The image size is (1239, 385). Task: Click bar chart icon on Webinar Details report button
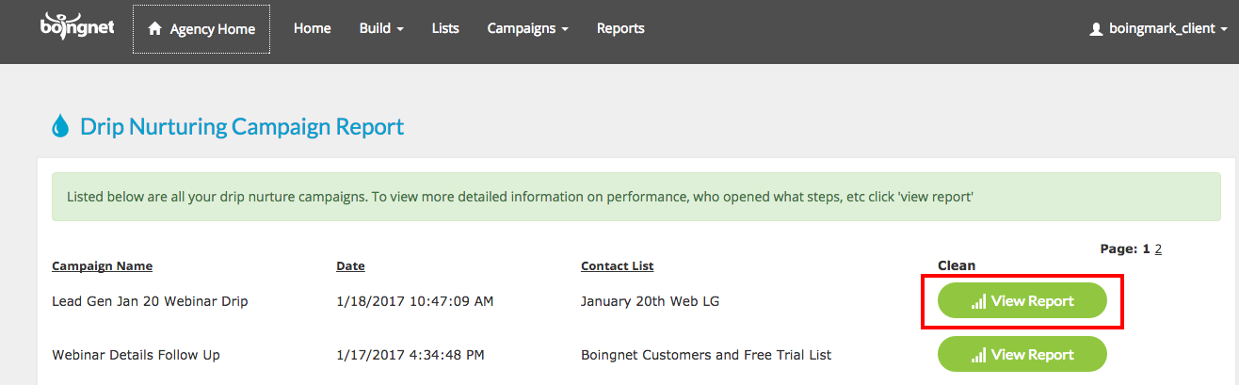pyautogui.click(x=979, y=355)
